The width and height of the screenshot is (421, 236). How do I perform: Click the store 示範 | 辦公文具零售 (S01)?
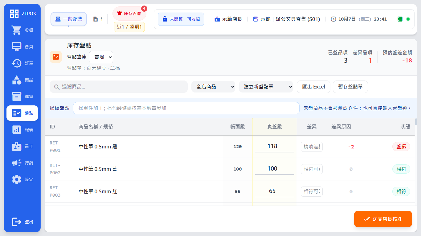click(x=286, y=19)
